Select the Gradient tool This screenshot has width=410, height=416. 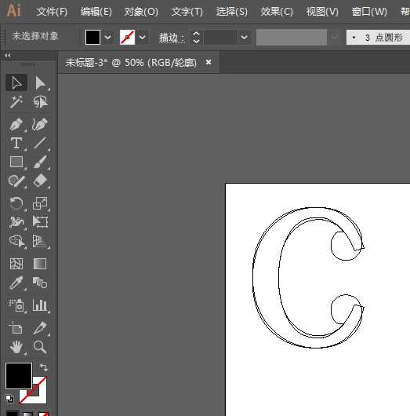coord(40,264)
